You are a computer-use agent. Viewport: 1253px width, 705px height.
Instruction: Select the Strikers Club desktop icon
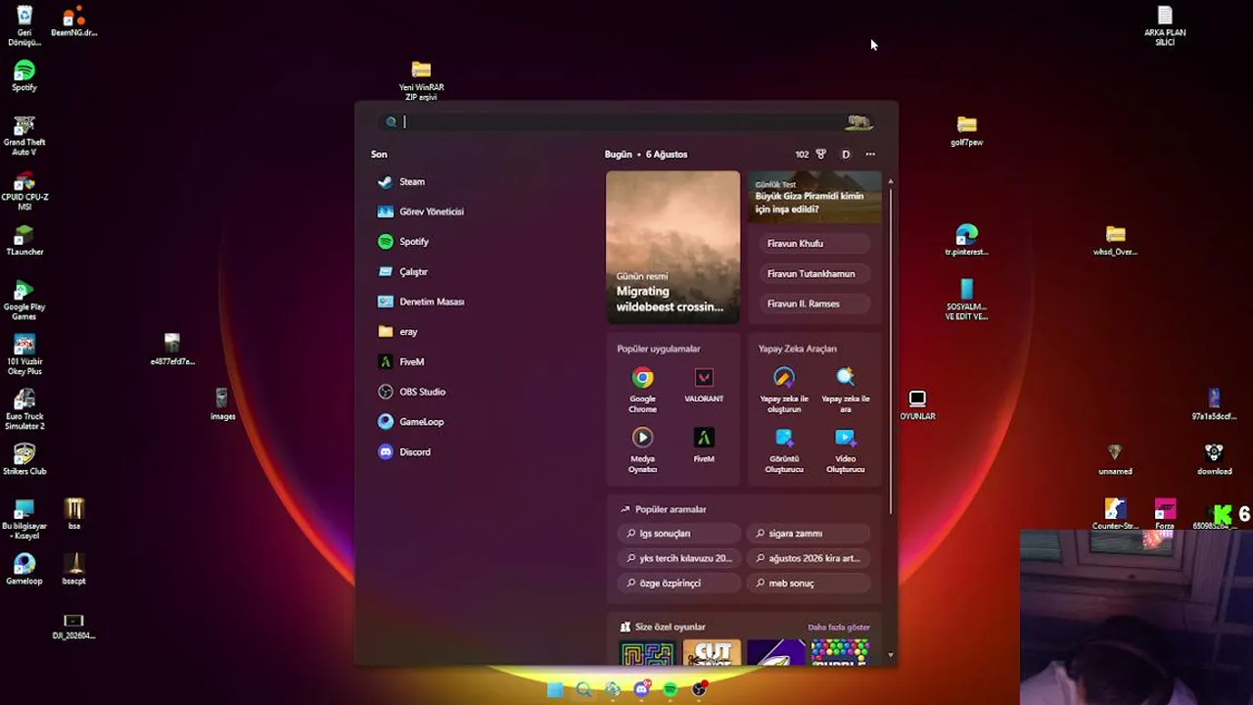(x=24, y=459)
